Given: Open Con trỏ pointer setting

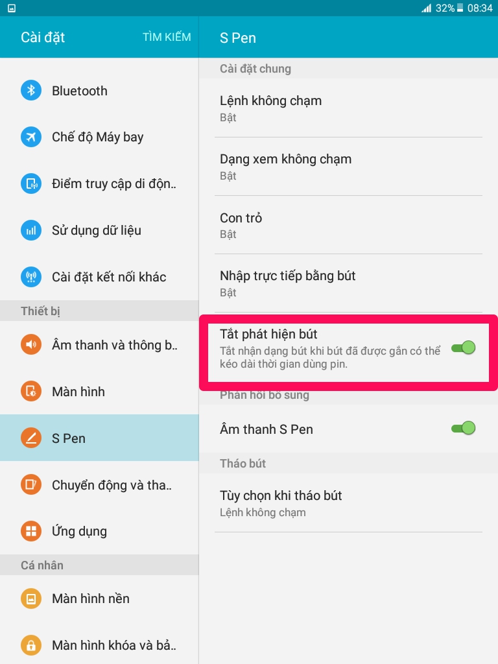Looking at the screenshot, I should (348, 225).
